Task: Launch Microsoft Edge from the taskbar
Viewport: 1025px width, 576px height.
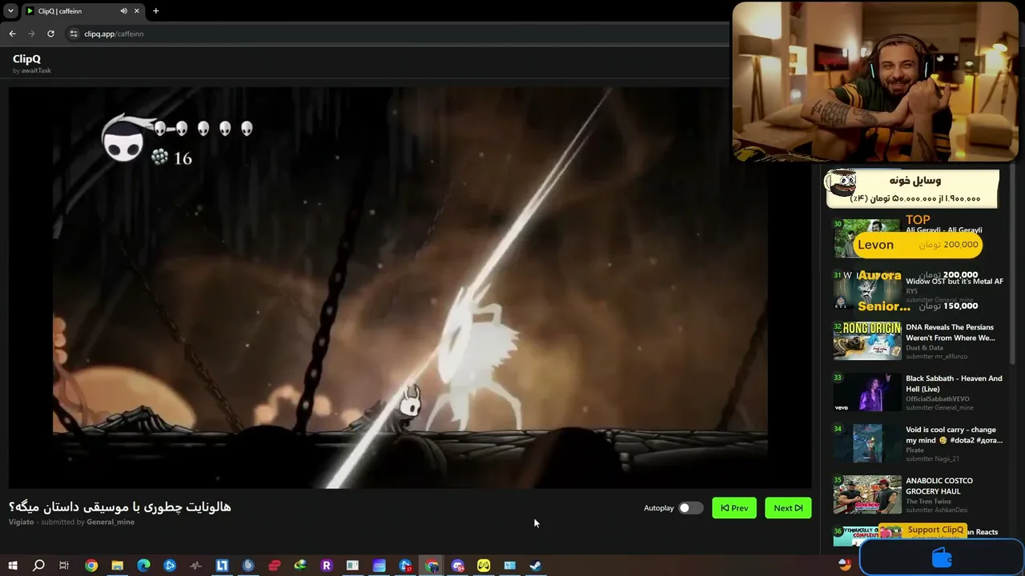Action: tap(144, 566)
